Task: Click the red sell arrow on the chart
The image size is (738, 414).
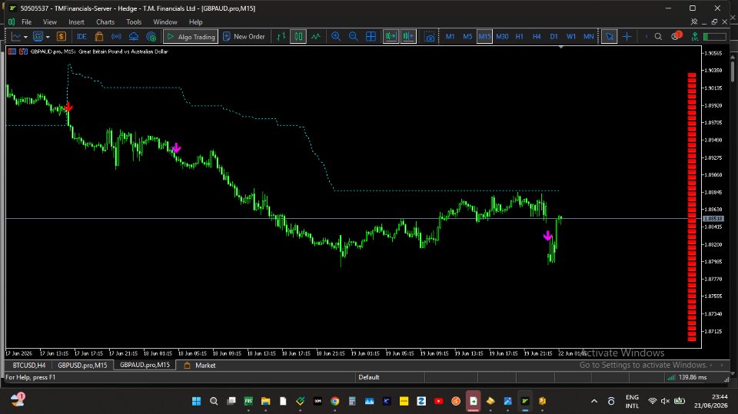Action: click(68, 107)
